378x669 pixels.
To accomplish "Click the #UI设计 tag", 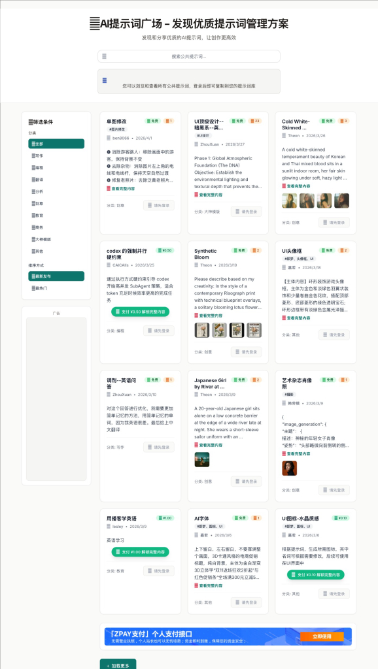I will click(203, 136).
